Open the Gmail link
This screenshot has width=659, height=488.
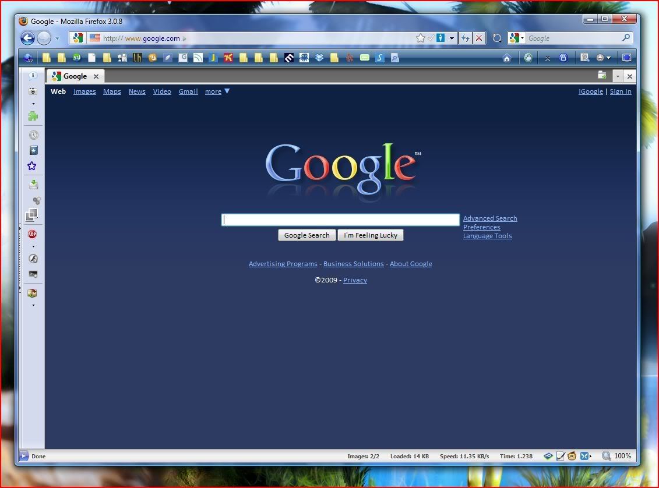click(188, 91)
